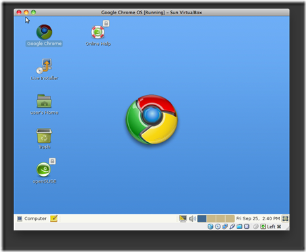Click the lock emblem on openSUSE icon
Viewport: 306px width, 252px height.
click(53, 161)
